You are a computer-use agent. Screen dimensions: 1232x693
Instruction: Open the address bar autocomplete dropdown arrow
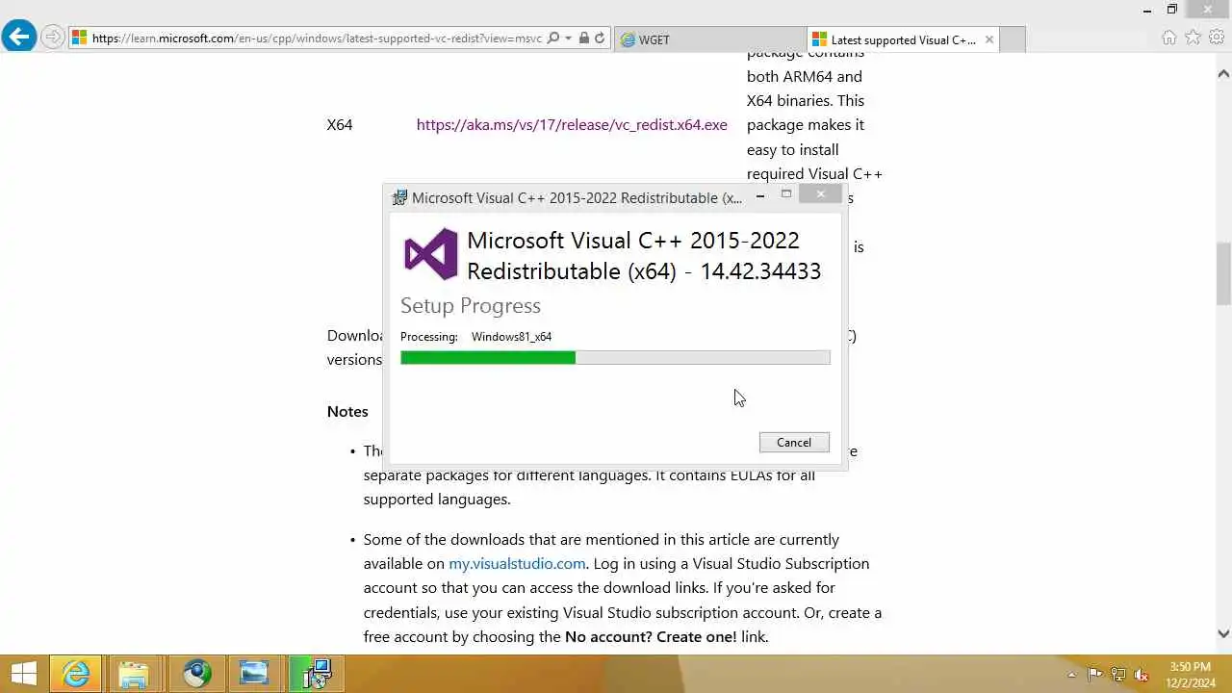(x=569, y=38)
